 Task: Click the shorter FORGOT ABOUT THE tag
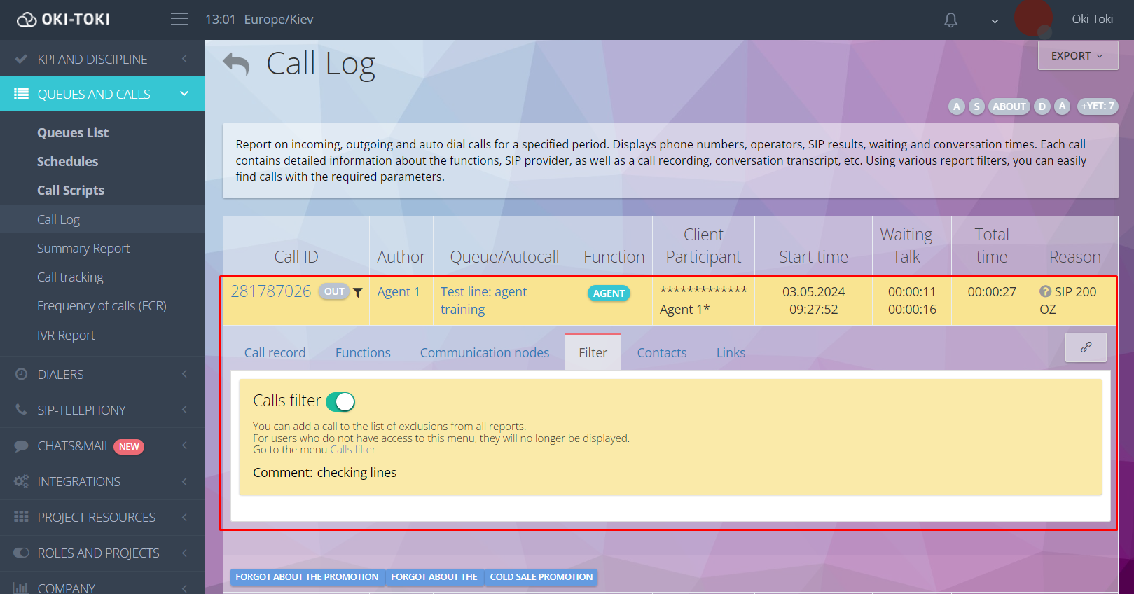click(x=434, y=577)
